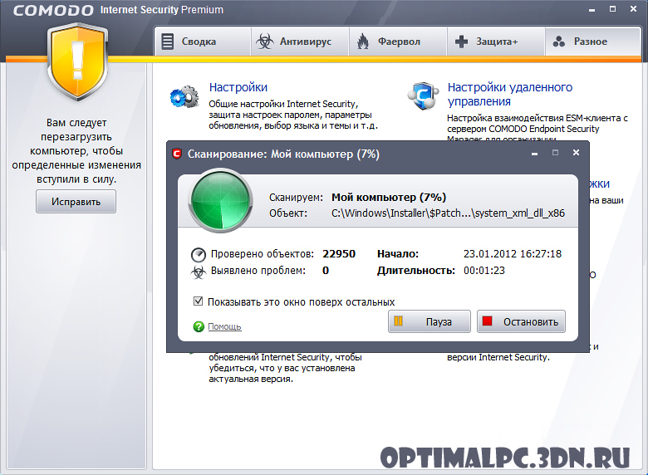Click the blue gears Настройки icon
Viewport: 648px width, 475px height.
[184, 96]
